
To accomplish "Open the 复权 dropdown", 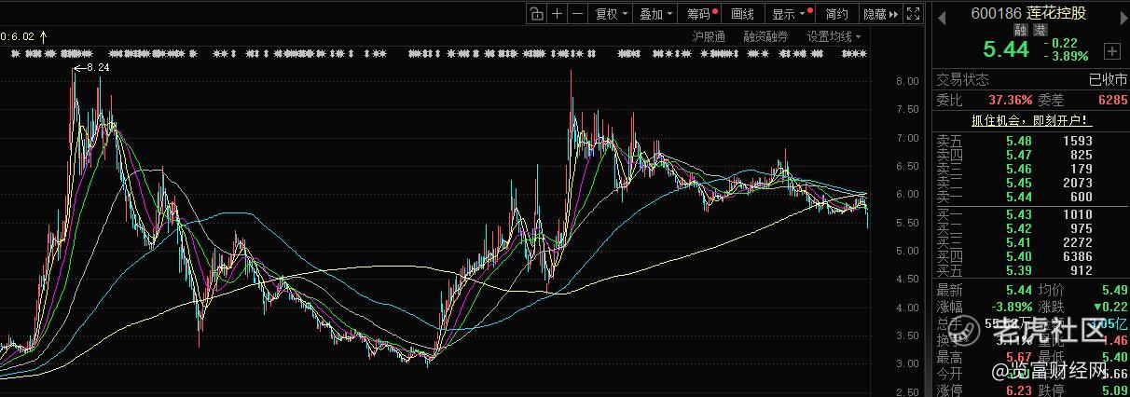I will (x=612, y=14).
